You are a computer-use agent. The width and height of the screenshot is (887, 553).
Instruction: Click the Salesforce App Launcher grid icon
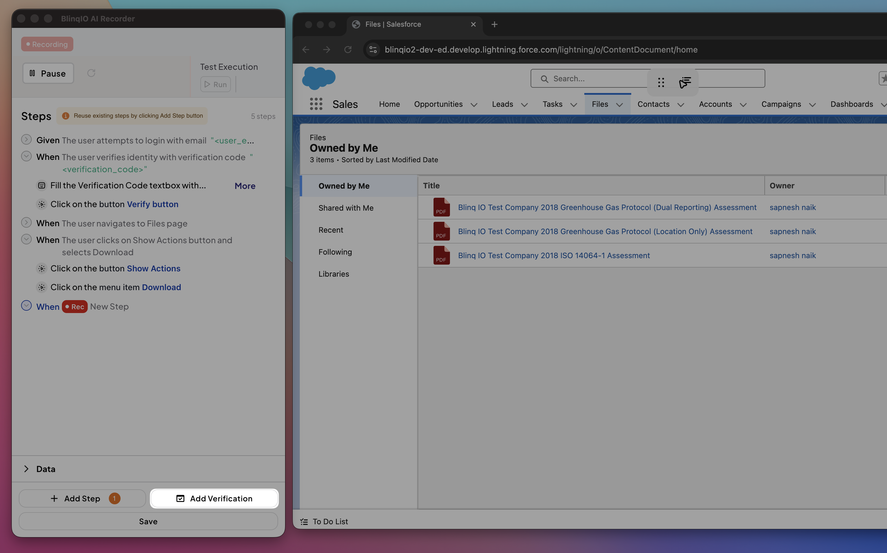[316, 104]
